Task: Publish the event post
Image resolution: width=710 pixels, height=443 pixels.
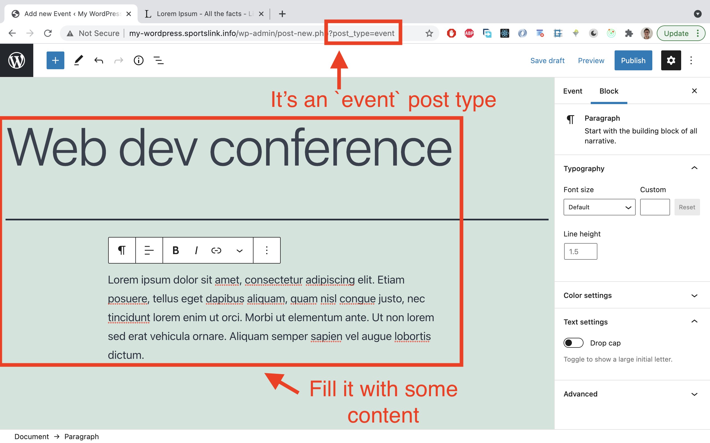Action: click(x=633, y=60)
